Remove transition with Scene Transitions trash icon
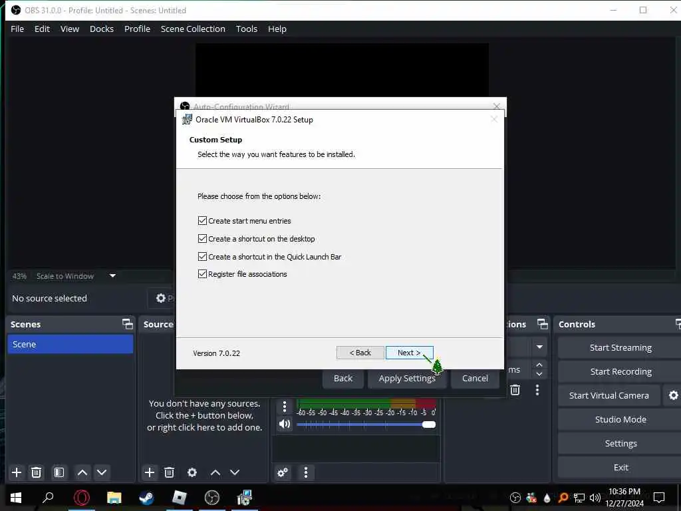681x511 pixels. click(515, 390)
